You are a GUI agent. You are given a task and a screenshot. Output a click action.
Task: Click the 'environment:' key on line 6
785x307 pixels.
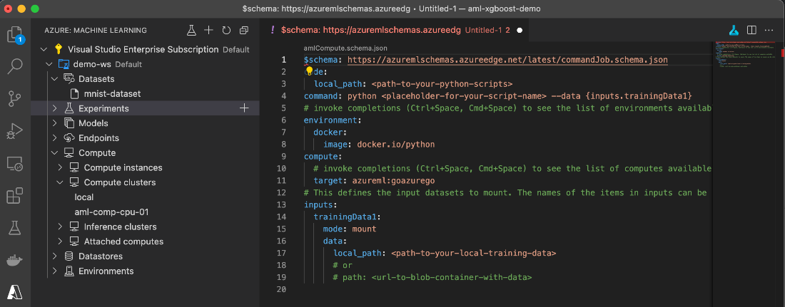(333, 120)
